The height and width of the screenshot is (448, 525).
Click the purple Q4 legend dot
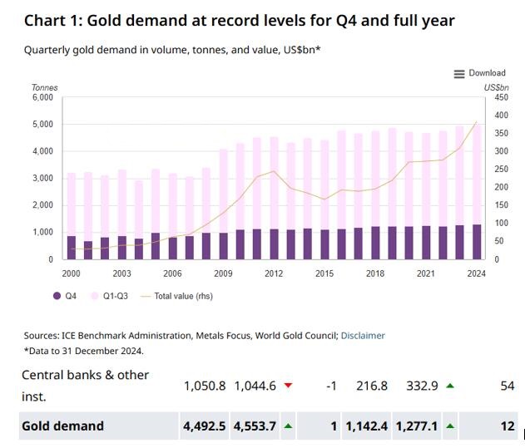57,295
